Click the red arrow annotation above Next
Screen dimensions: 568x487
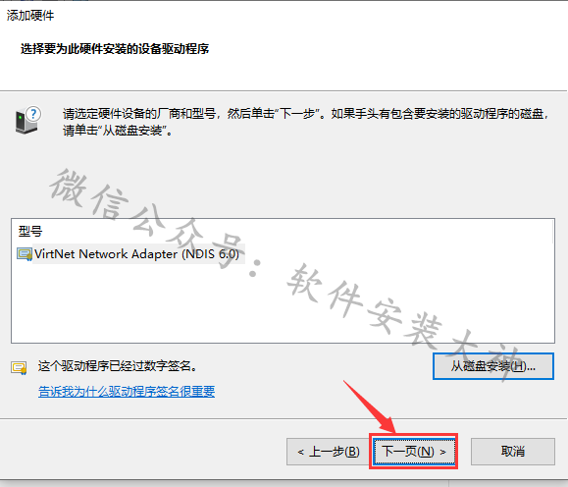click(x=370, y=406)
